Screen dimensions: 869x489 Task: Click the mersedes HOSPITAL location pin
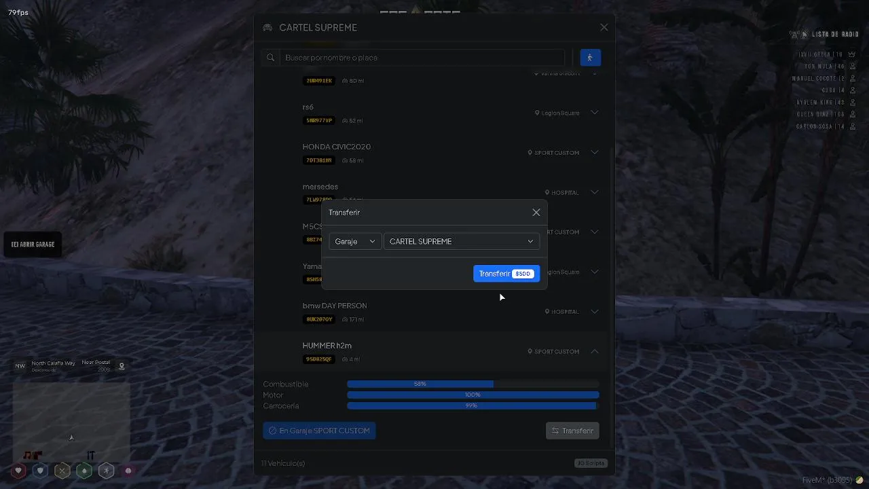(547, 193)
